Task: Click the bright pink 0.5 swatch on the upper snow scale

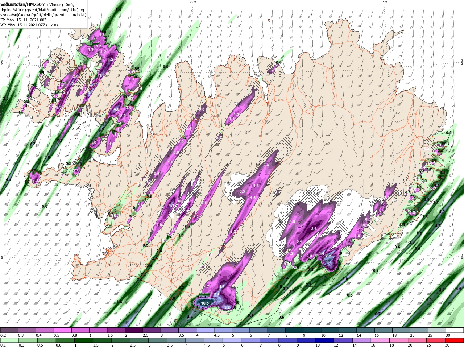Action: (x=62, y=330)
